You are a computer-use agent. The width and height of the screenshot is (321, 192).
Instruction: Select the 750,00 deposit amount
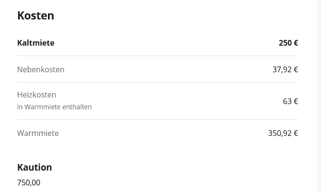click(28, 182)
